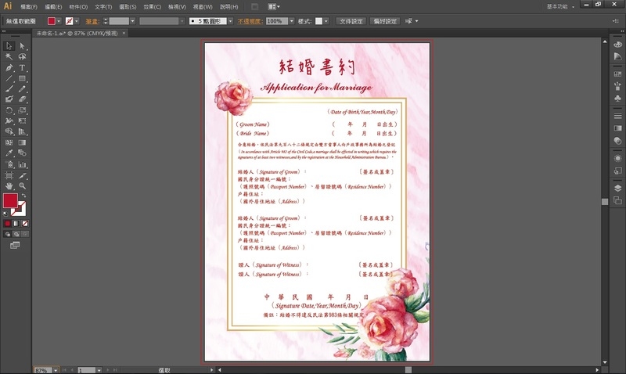This screenshot has width=626, height=374.
Task: Select the Width tool
Action: (9, 120)
